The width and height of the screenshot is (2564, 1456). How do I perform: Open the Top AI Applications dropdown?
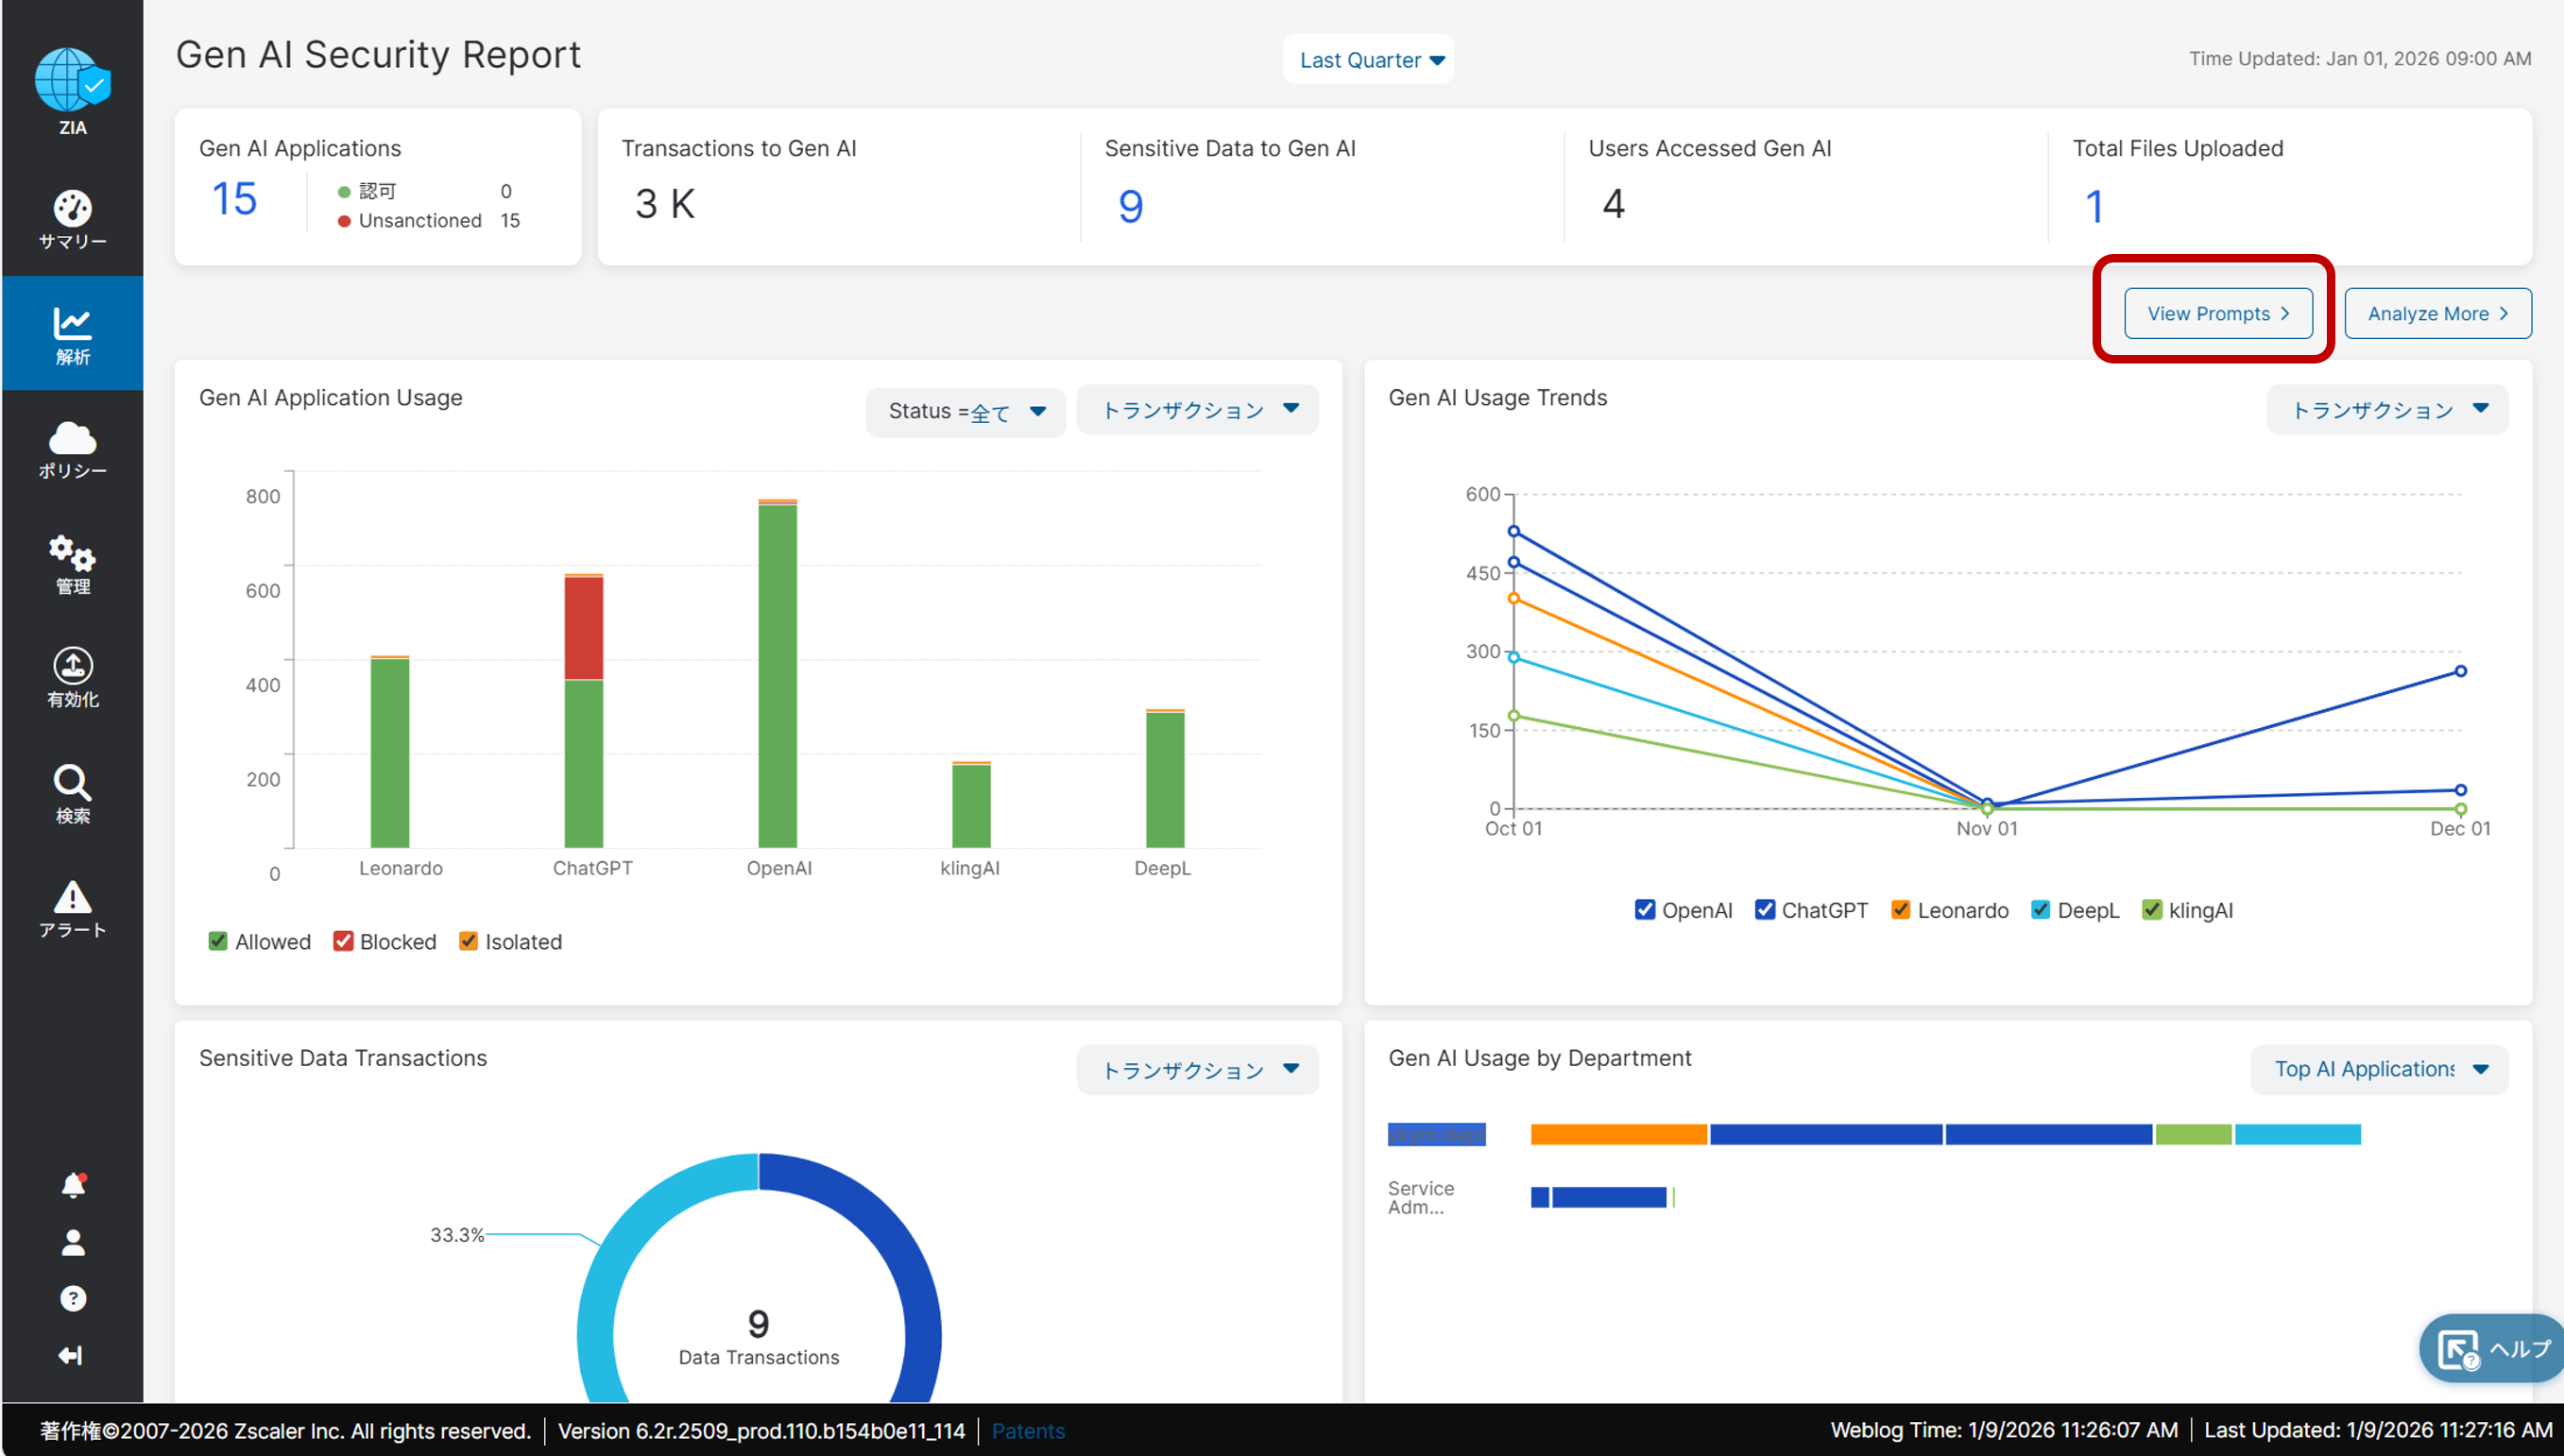(2379, 1069)
